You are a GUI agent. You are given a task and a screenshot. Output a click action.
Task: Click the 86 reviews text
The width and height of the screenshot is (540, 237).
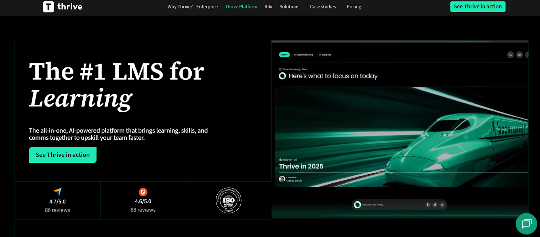coord(57,210)
